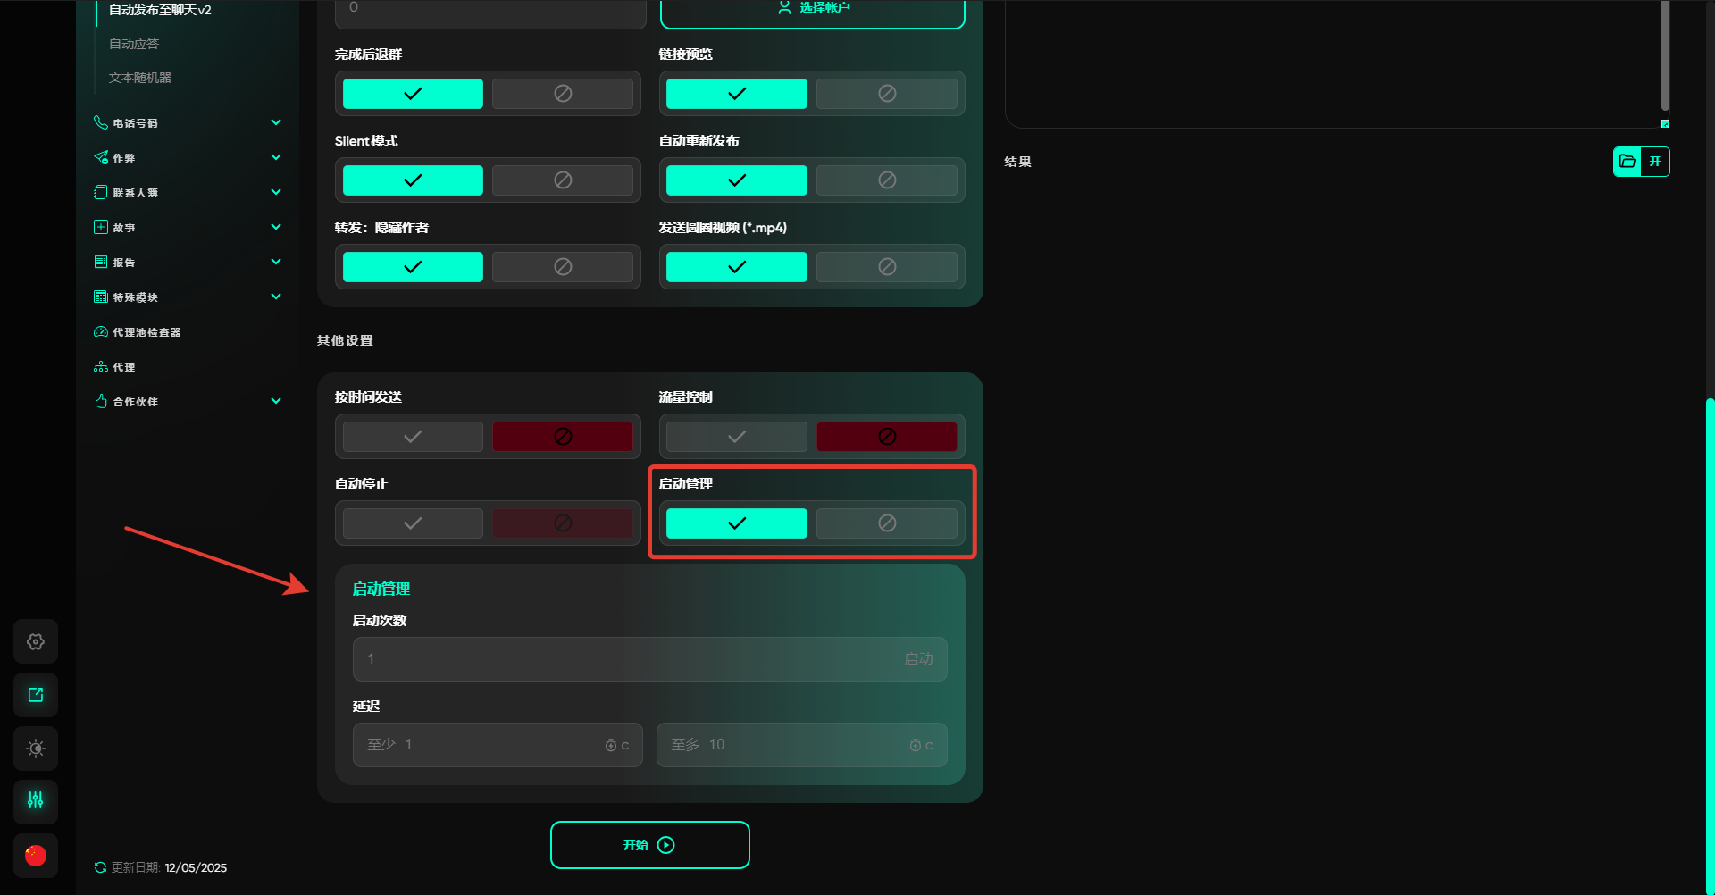Click the 选择帐户 button
Screen dimensions: 1715x895
(x=812, y=9)
